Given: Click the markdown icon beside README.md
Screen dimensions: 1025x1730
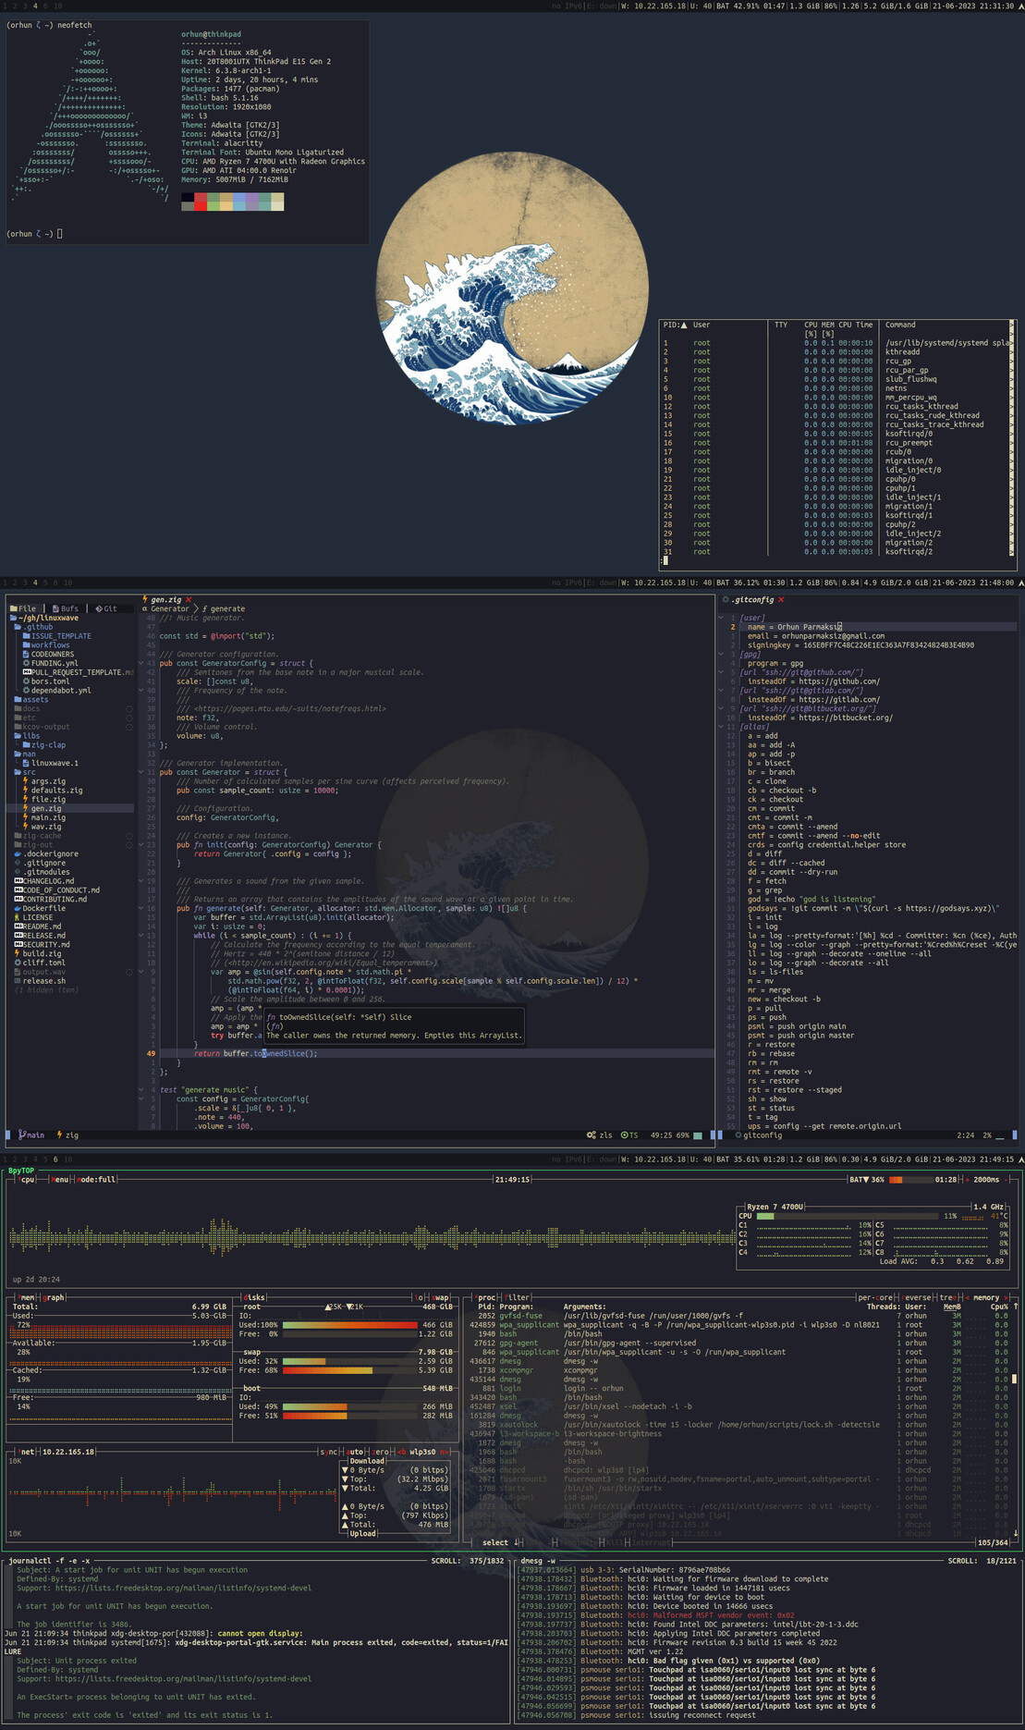Looking at the screenshot, I should 18,926.
